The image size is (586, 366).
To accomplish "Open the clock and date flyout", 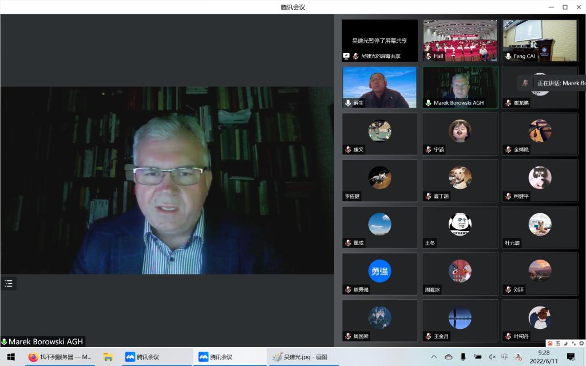I will (x=544, y=357).
